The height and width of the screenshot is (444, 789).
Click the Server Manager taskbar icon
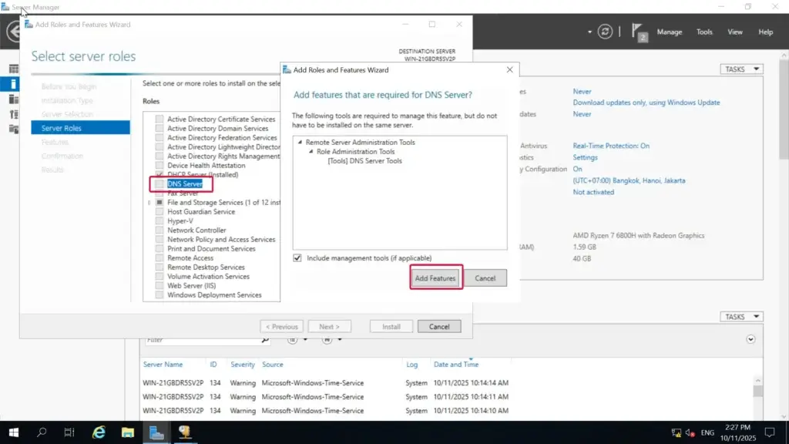click(x=157, y=432)
